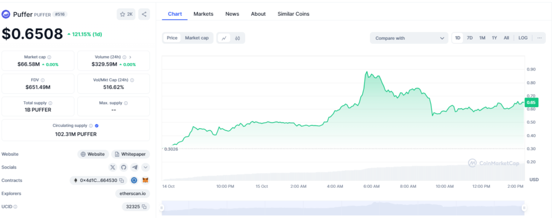Open the FDV info icon
The image size is (552, 218).
click(43, 80)
